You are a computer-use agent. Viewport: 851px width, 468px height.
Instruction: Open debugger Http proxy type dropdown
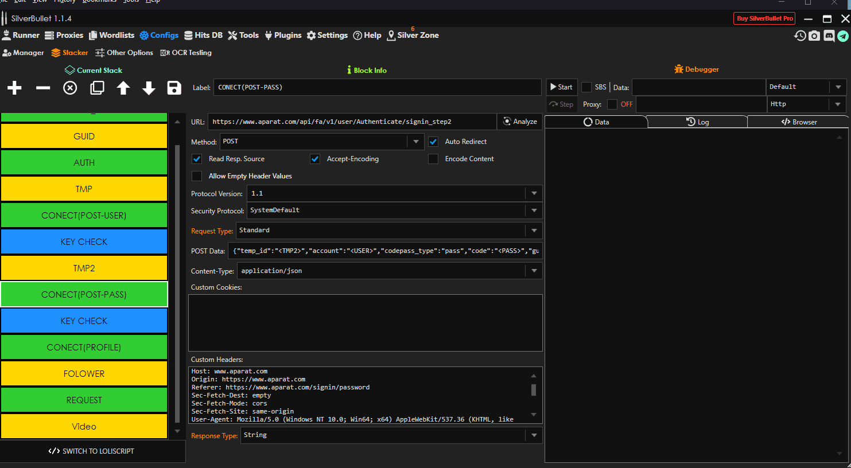[x=807, y=104]
